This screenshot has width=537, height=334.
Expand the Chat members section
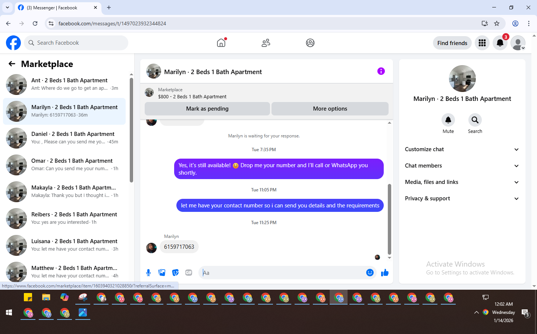[x=462, y=166]
